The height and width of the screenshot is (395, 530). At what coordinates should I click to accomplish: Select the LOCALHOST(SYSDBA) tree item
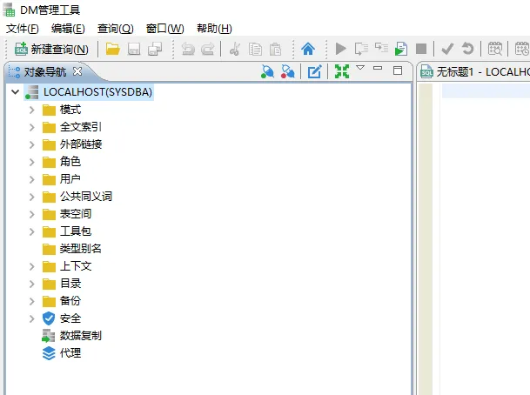pyautogui.click(x=89, y=92)
